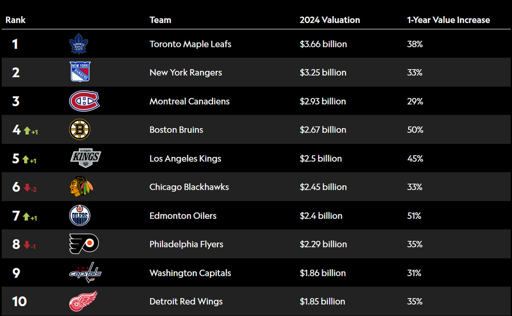Select the Detroit Red Wings logo
Viewport: 512px width, 316px height.
click(83, 301)
